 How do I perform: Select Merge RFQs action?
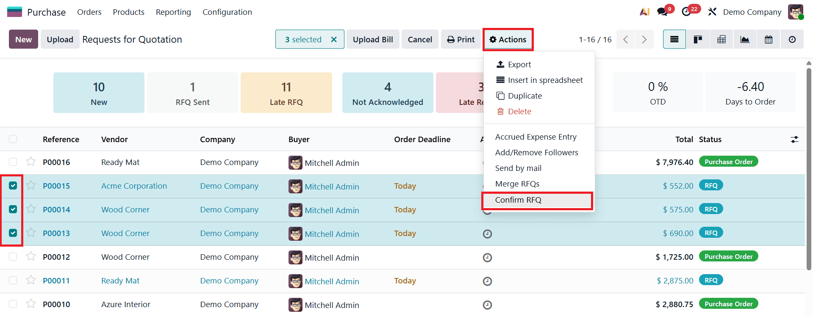coord(539,184)
